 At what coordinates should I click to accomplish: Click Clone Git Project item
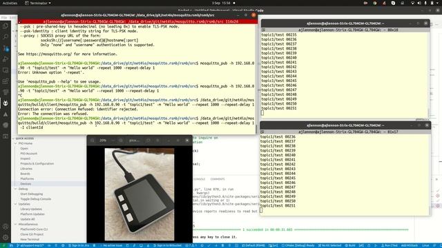32,234
